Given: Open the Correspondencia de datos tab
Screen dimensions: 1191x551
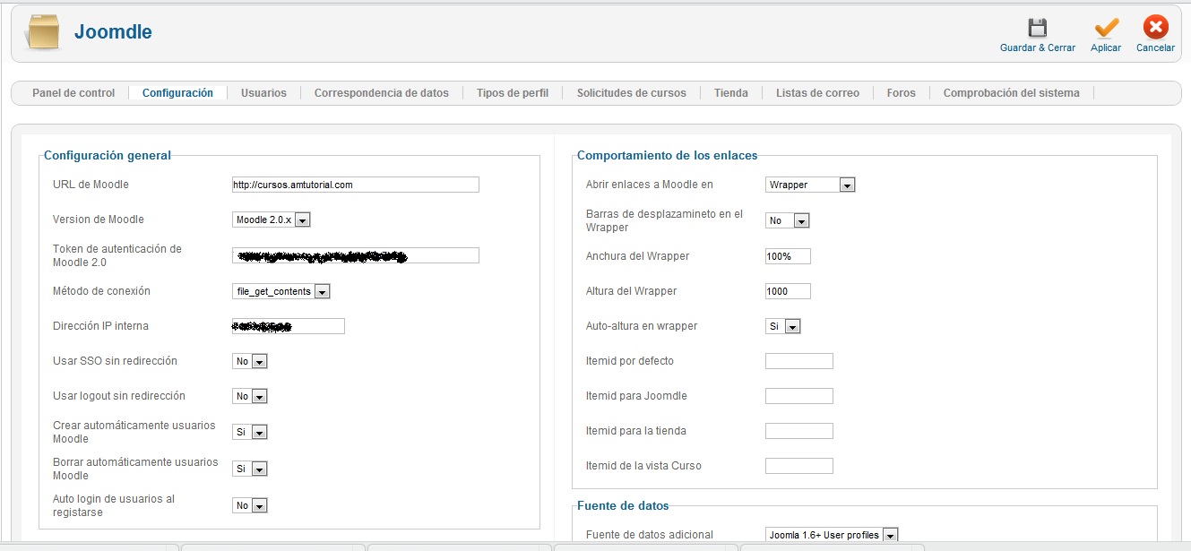Looking at the screenshot, I should (x=381, y=93).
